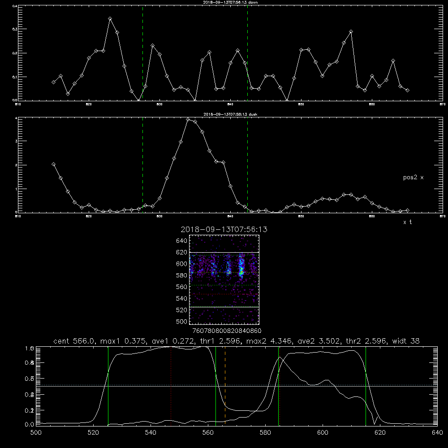This screenshot has width=448, height=448.
Task: Select the highest peak point in dawn plot
Action: pyautogui.click(x=110, y=18)
